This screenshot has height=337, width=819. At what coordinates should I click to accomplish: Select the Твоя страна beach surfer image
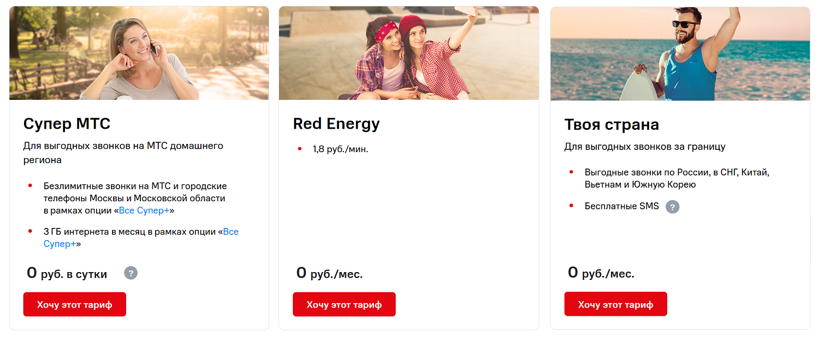(x=680, y=53)
